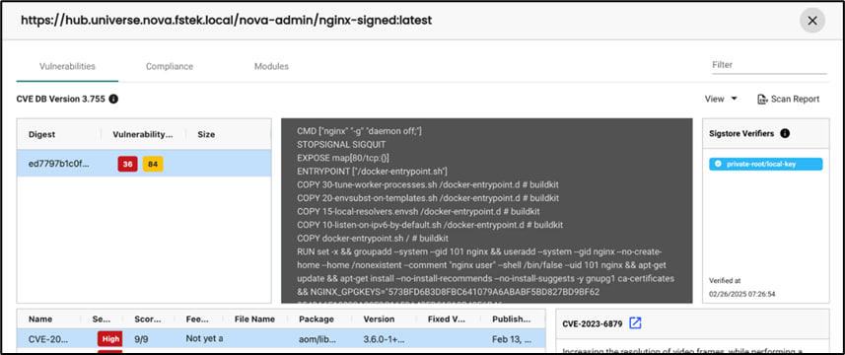Sort by the Size column header
Screen dimensions: 845x355
coord(206,135)
